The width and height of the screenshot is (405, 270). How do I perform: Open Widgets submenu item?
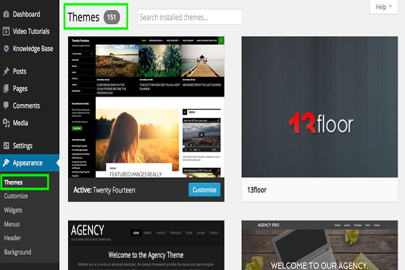tap(13, 210)
